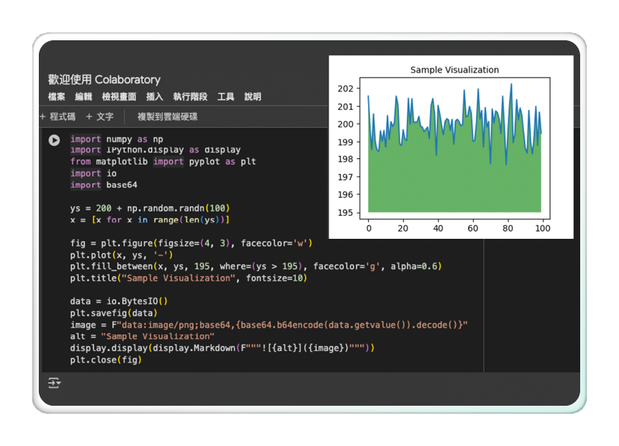Open the 插入 menu
Screen dimensions: 619x446
pyautogui.click(x=155, y=97)
